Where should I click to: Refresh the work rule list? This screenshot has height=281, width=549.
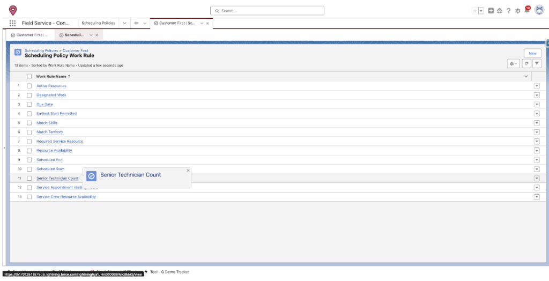(526, 64)
